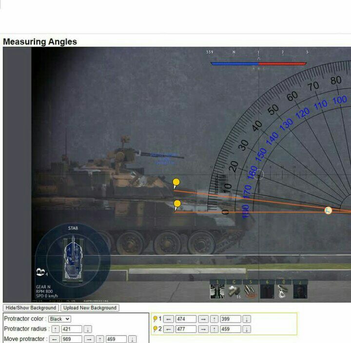This screenshot has height=343, width=351.
Task: Move protractor up with arrow button
Action: 100,339
